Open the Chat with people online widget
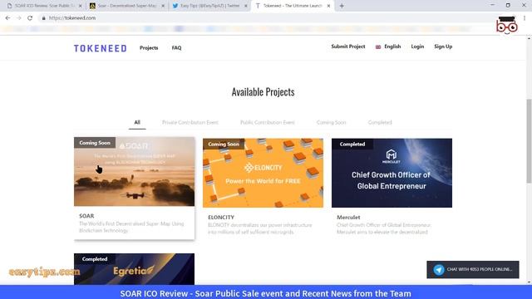 click(x=473, y=269)
